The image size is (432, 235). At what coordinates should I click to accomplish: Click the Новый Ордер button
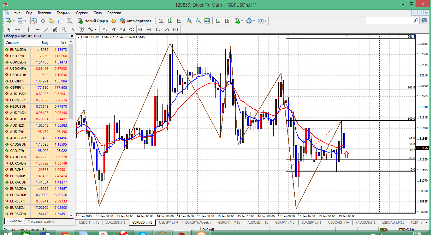pyautogui.click(x=93, y=21)
